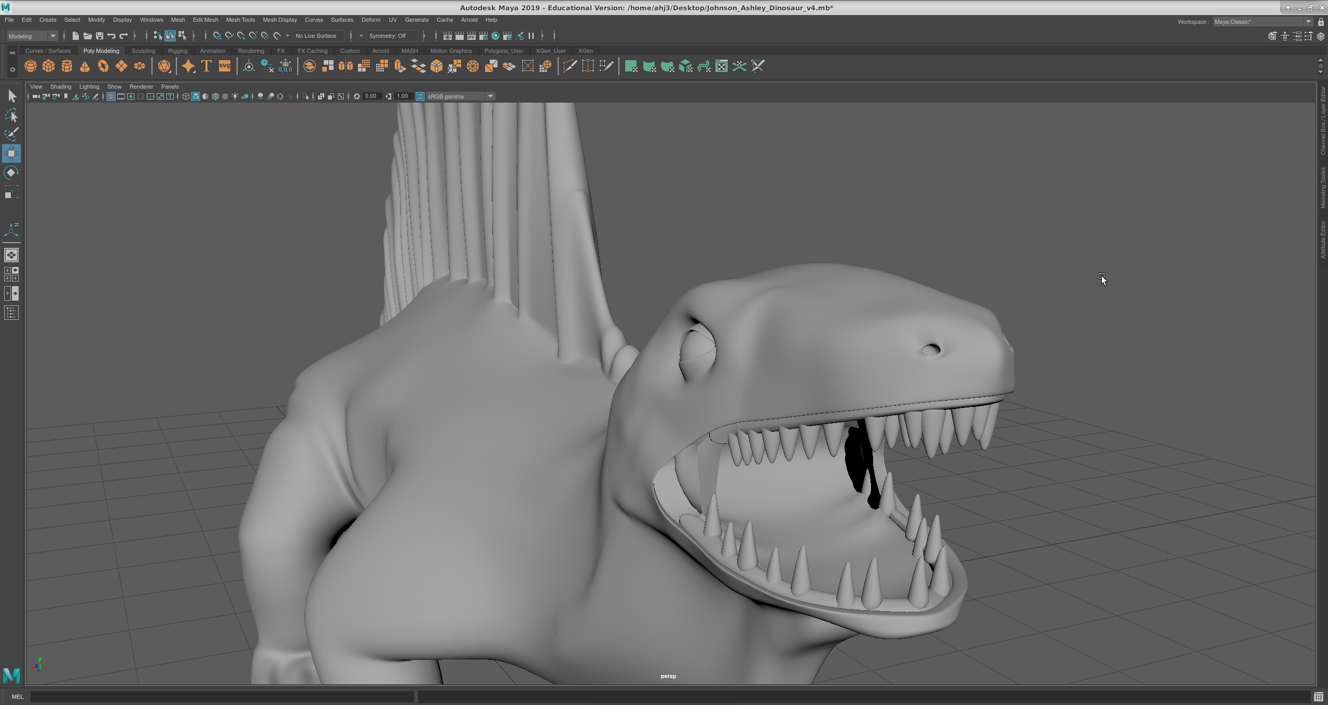Click the Save scene icon

pyautogui.click(x=100, y=36)
